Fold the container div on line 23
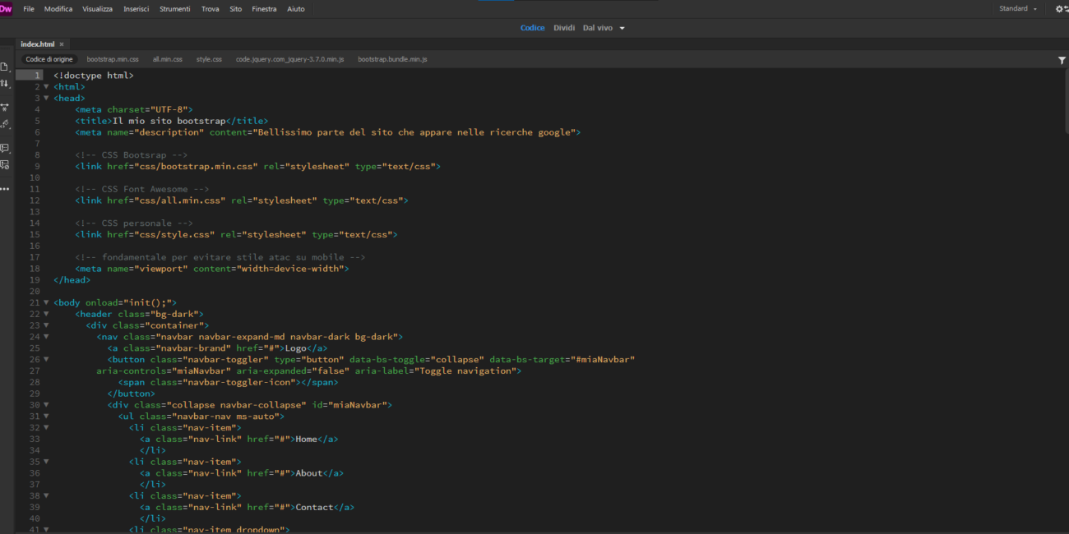This screenshot has height=534, width=1069. [46, 325]
